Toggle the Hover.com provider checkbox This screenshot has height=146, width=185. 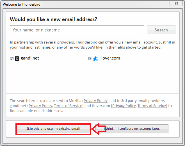pos(90,58)
